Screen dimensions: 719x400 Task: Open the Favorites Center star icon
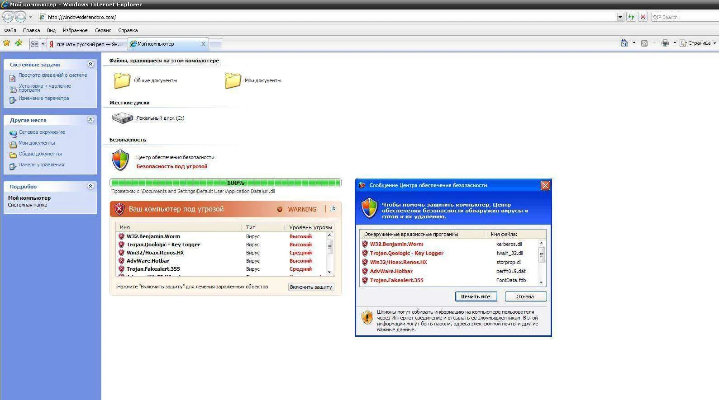point(7,43)
